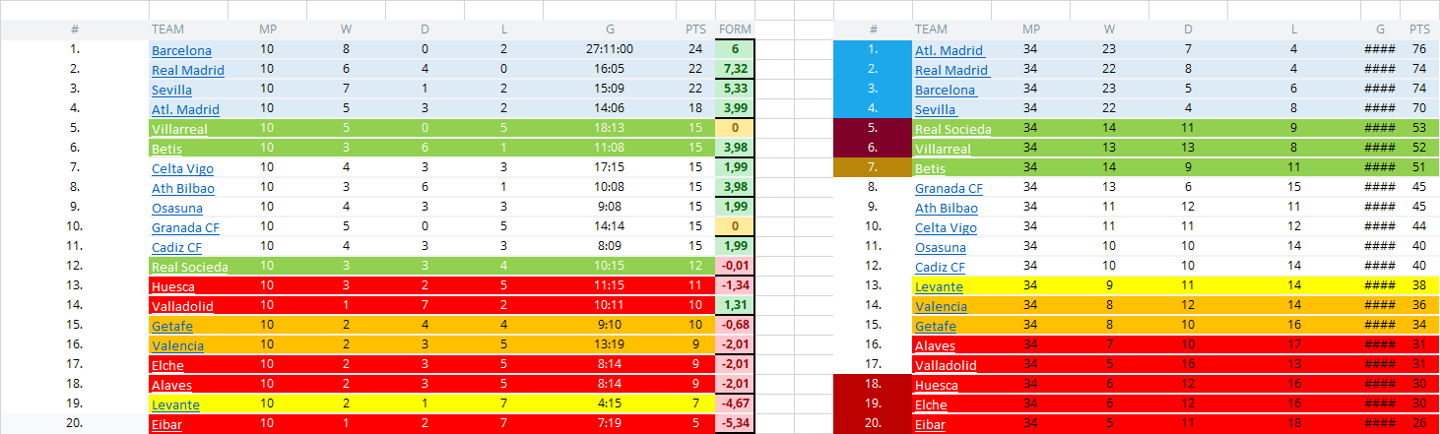Open Getafe link in the 34-point row
1440x434 pixels.
point(936,326)
